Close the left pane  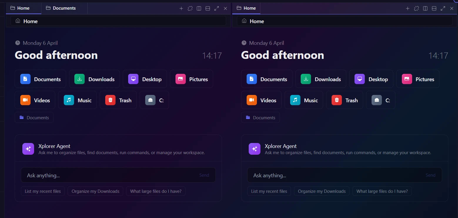[x=225, y=8]
